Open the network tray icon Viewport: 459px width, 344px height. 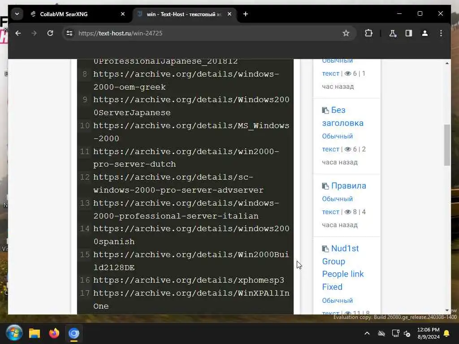coord(395,333)
